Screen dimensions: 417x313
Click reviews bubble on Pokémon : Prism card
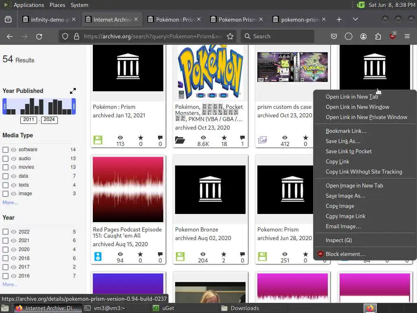[160, 138]
